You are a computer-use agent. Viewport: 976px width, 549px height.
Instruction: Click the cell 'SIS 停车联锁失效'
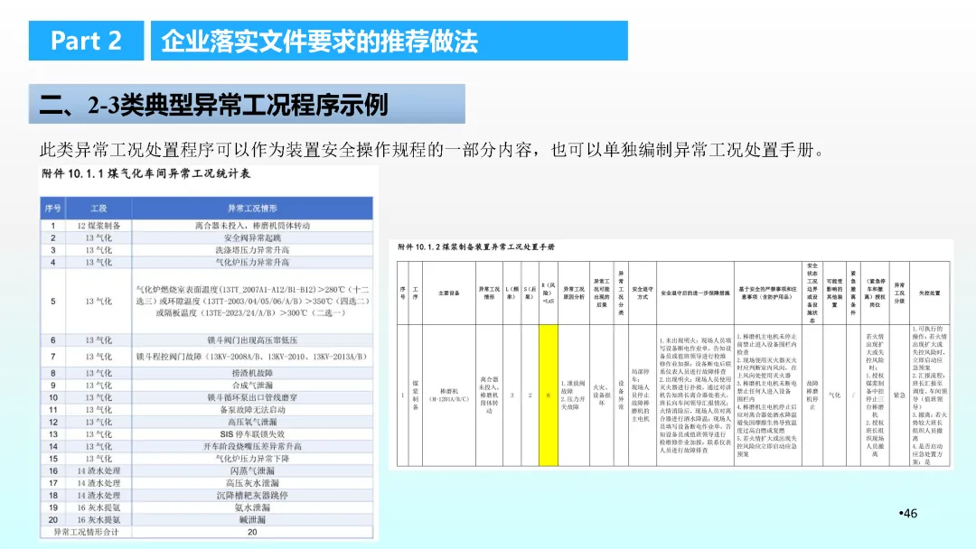tap(252, 434)
